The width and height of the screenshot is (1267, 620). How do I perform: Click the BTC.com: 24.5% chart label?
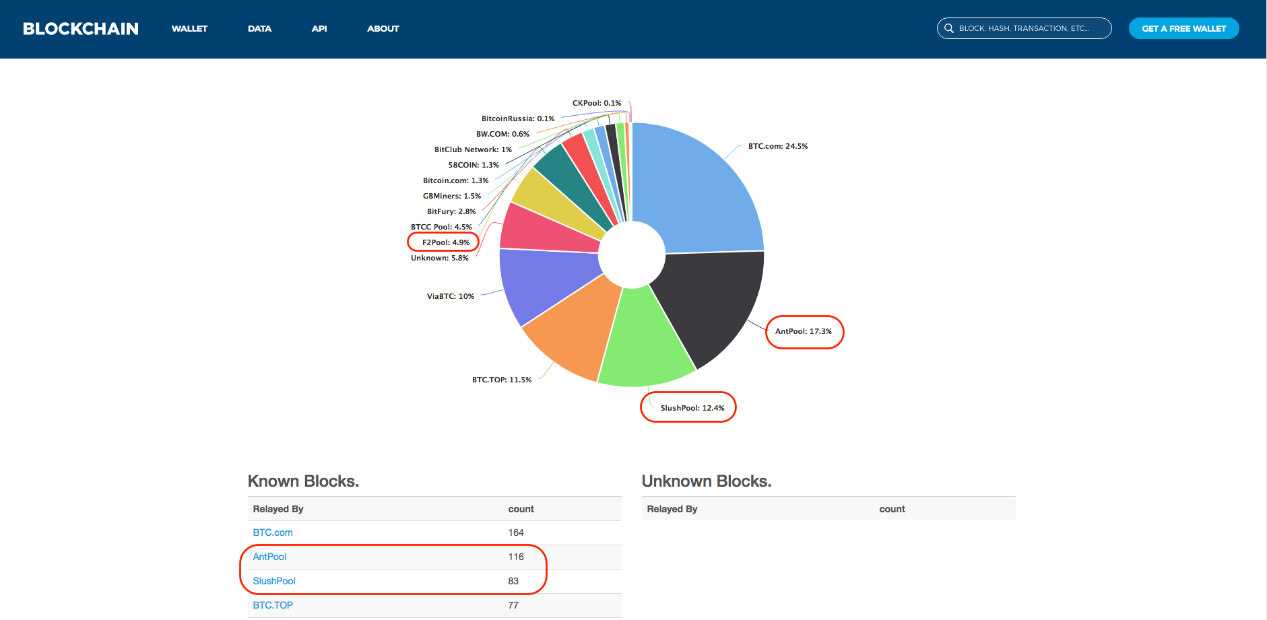tap(778, 146)
